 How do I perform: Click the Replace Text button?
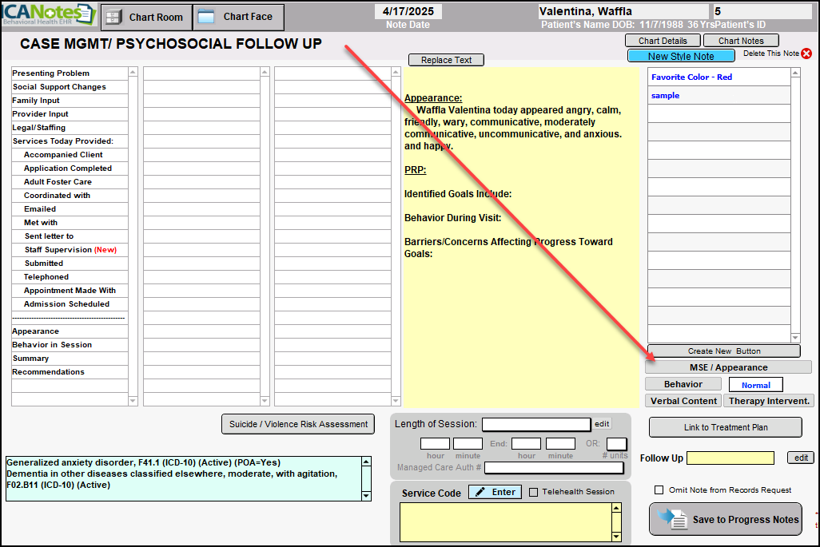pyautogui.click(x=446, y=60)
